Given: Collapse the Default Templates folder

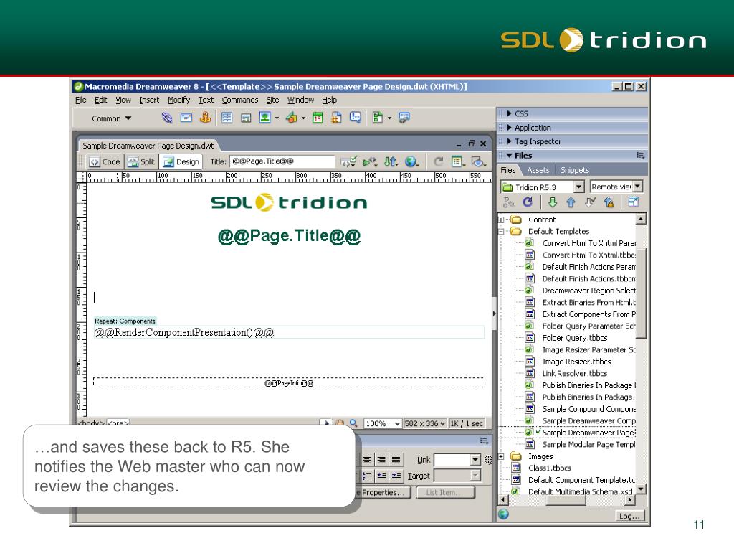Looking at the screenshot, I should (x=501, y=232).
